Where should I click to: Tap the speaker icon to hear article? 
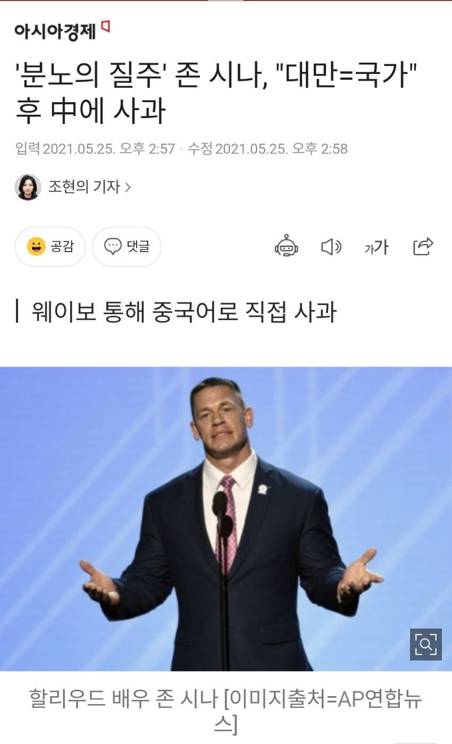[331, 247]
